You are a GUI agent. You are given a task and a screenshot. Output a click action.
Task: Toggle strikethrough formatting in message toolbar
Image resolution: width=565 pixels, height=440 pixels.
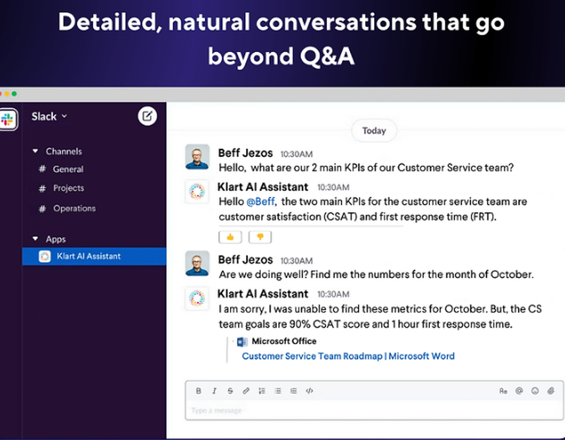click(x=230, y=391)
